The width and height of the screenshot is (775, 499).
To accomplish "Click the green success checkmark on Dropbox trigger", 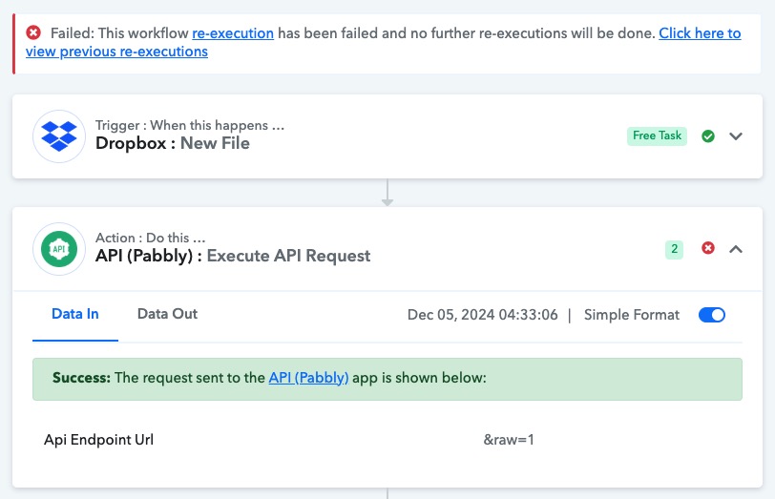I will 708,135.
